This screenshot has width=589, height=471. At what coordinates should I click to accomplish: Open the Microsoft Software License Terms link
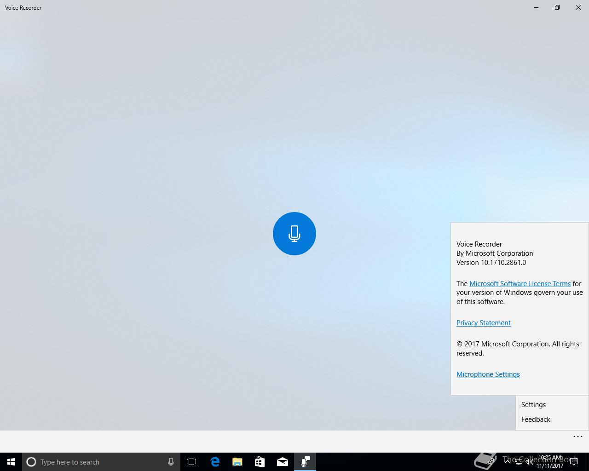point(520,284)
